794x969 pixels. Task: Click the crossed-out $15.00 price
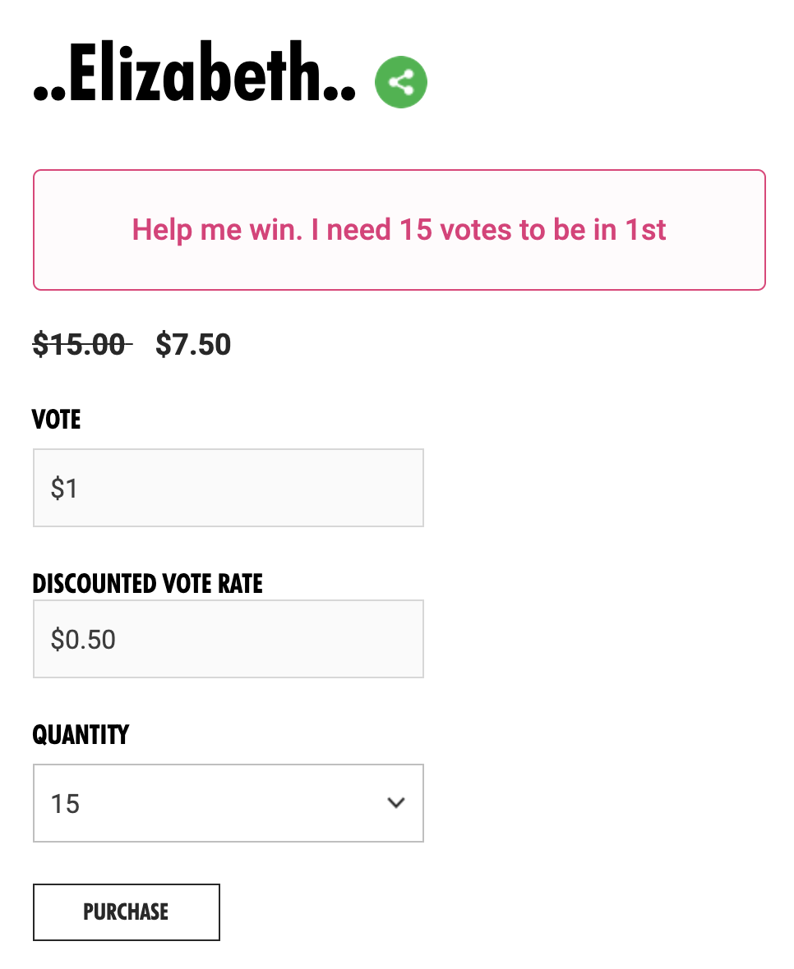pyautogui.click(x=81, y=344)
